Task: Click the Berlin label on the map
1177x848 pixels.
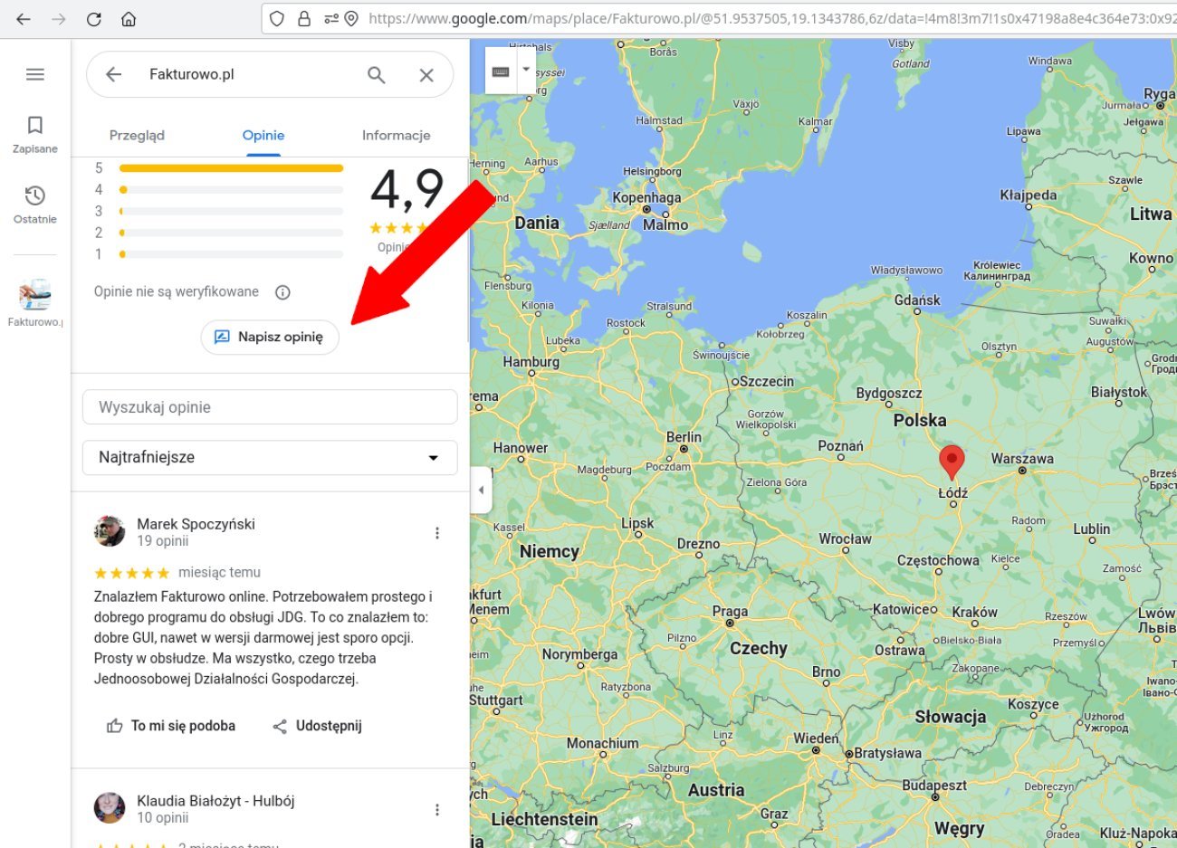Action: coord(684,437)
